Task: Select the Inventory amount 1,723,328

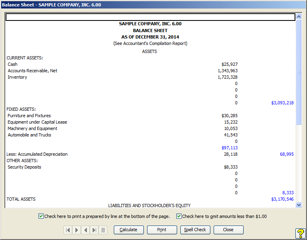Action: pos(227,77)
